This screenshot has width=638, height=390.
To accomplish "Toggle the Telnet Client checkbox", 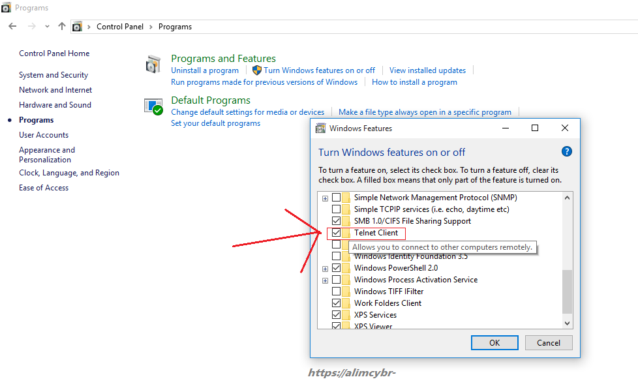I will (x=336, y=233).
